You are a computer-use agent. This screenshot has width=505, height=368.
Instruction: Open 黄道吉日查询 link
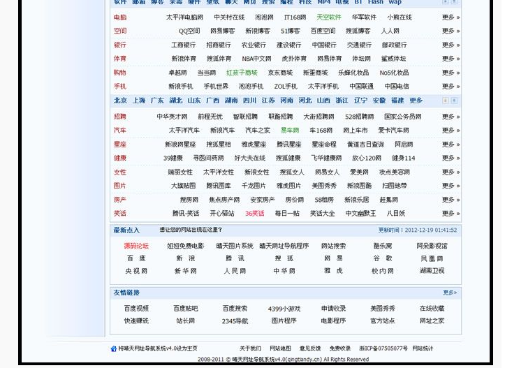coord(365,145)
